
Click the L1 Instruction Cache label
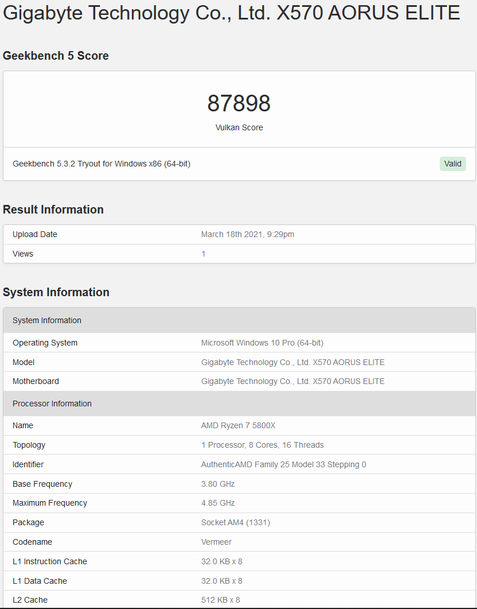click(50, 561)
